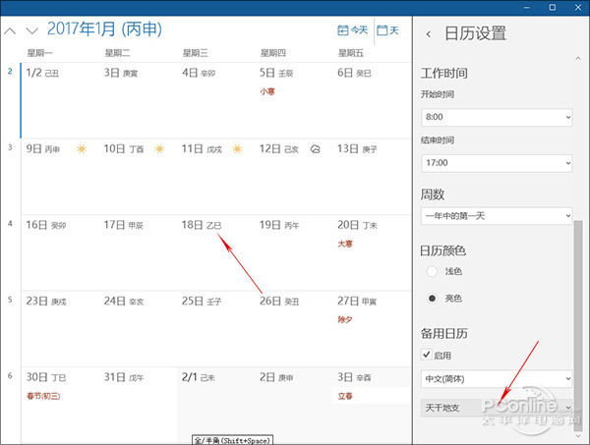Select the 16日 癸卯 day cell
The width and height of the screenshot is (590, 445).
pos(60,252)
